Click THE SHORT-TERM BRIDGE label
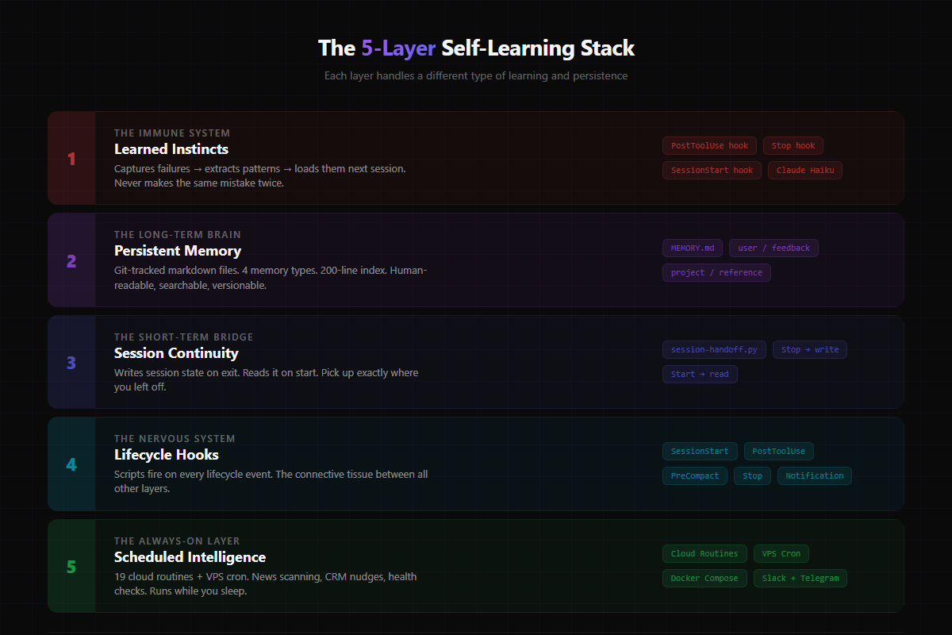The image size is (952, 635). click(184, 337)
